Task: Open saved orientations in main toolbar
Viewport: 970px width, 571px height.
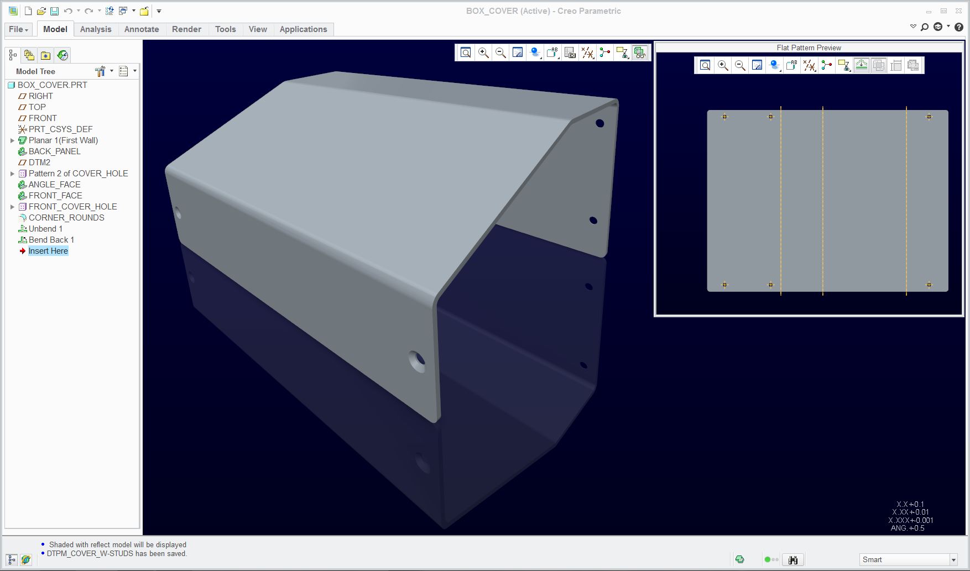Action: tap(552, 53)
